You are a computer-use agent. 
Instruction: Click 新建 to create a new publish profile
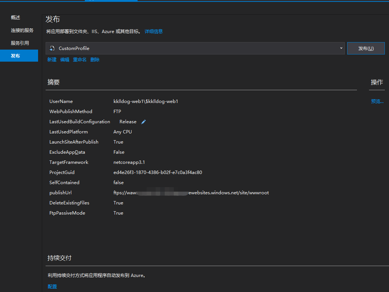(52, 59)
